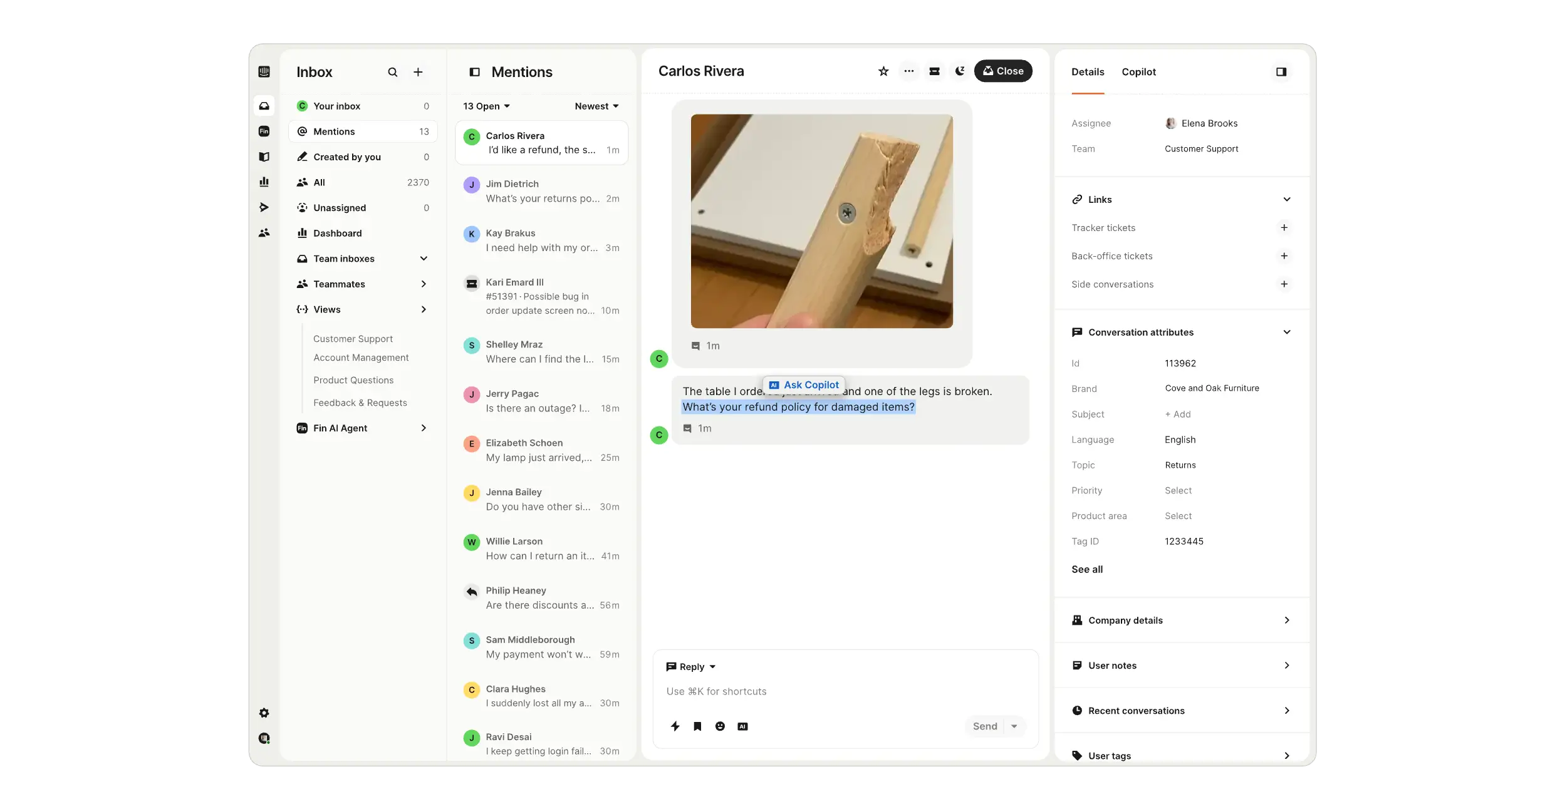This screenshot has height=804, width=1545.
Task: Switch to the Copilot tab
Action: point(1138,72)
